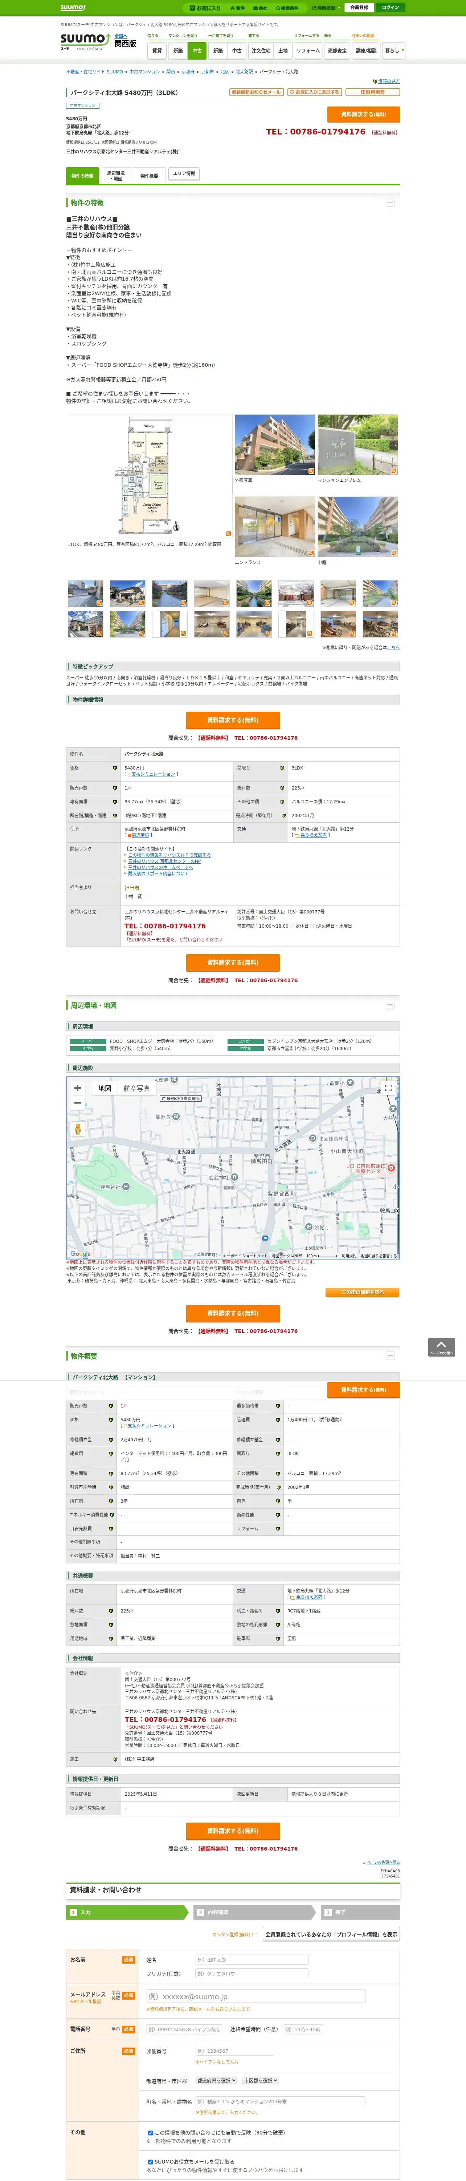Click the ページの先頭へ floating arrow button
Screen dimensions: 466x2181
(441, 1347)
